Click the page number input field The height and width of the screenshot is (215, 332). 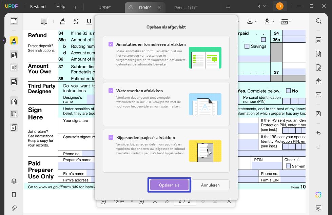(185, 202)
